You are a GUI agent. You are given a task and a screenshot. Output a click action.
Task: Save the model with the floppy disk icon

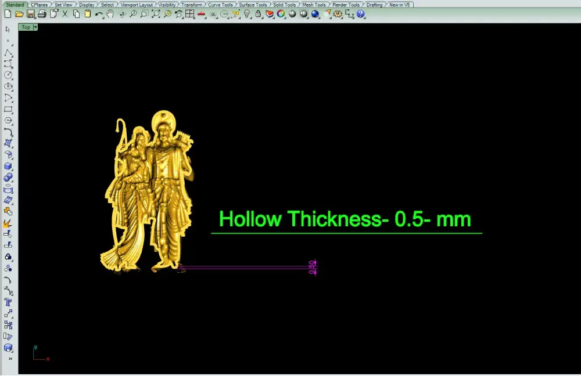tap(31, 14)
